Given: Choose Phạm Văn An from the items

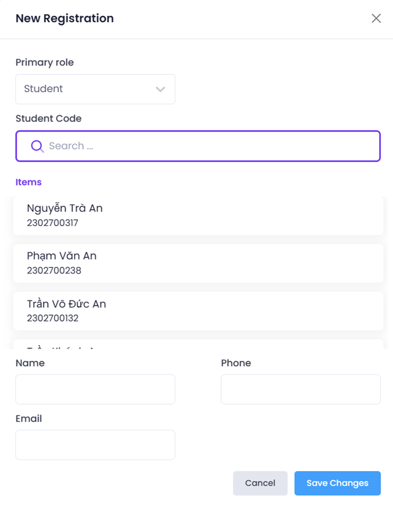Looking at the screenshot, I should point(198,263).
